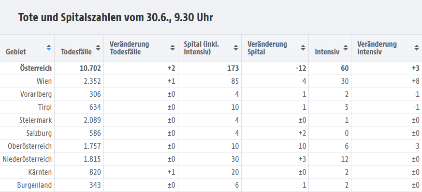Viewport: 422px width, 192px height.
Task: Sort by Veränderung Todesfälle arrows
Action: pos(172,48)
